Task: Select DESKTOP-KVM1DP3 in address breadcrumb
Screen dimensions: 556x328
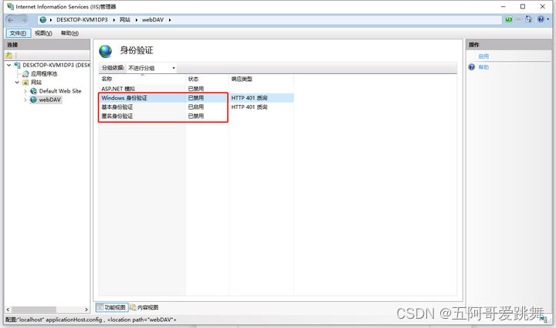Action: (x=82, y=20)
